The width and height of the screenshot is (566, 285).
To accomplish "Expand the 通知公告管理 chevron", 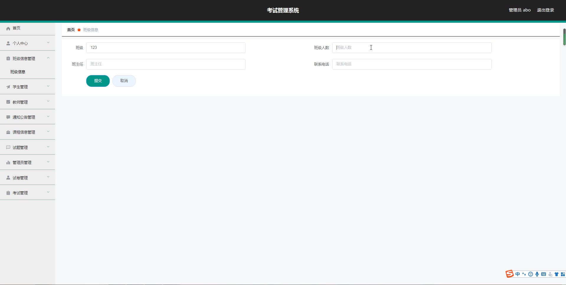I will coord(48,117).
